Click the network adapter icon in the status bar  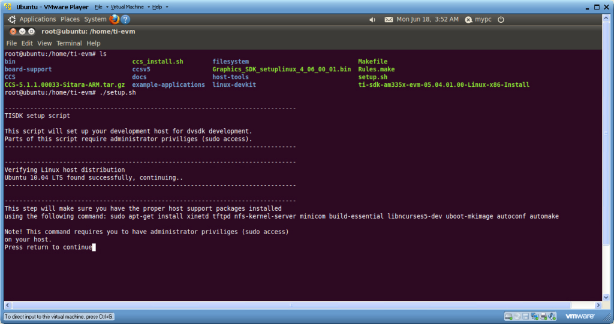tap(534, 316)
